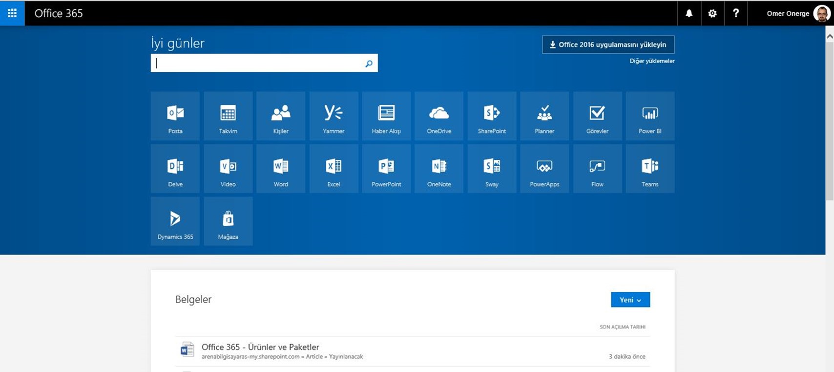This screenshot has height=372, width=834.
Task: Open the Video tile
Action: (228, 169)
